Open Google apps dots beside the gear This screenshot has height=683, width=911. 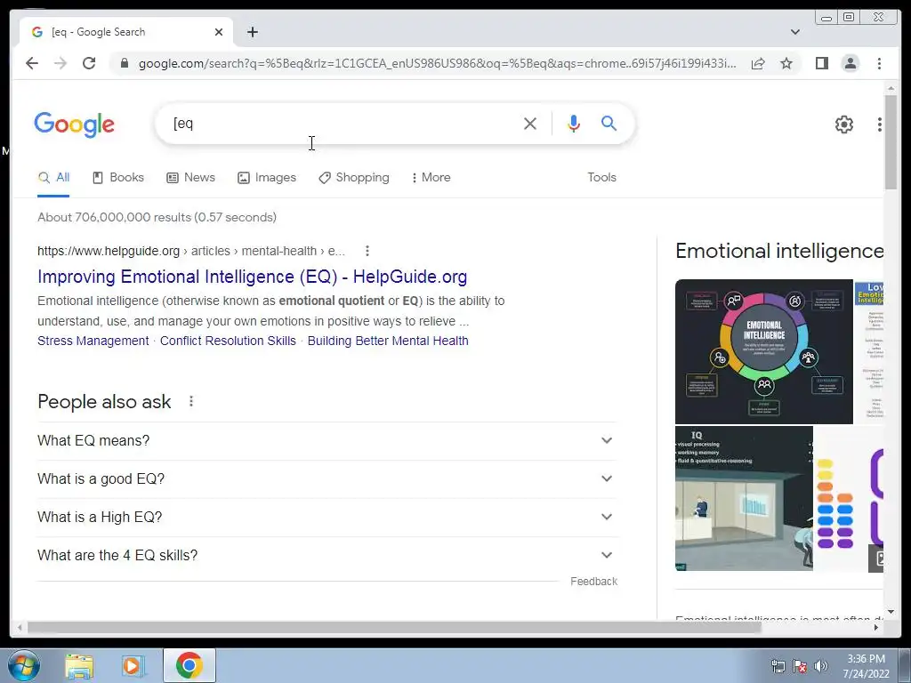pyautogui.click(x=880, y=125)
